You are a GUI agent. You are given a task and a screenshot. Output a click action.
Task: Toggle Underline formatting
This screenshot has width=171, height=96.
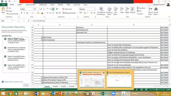[27, 13]
